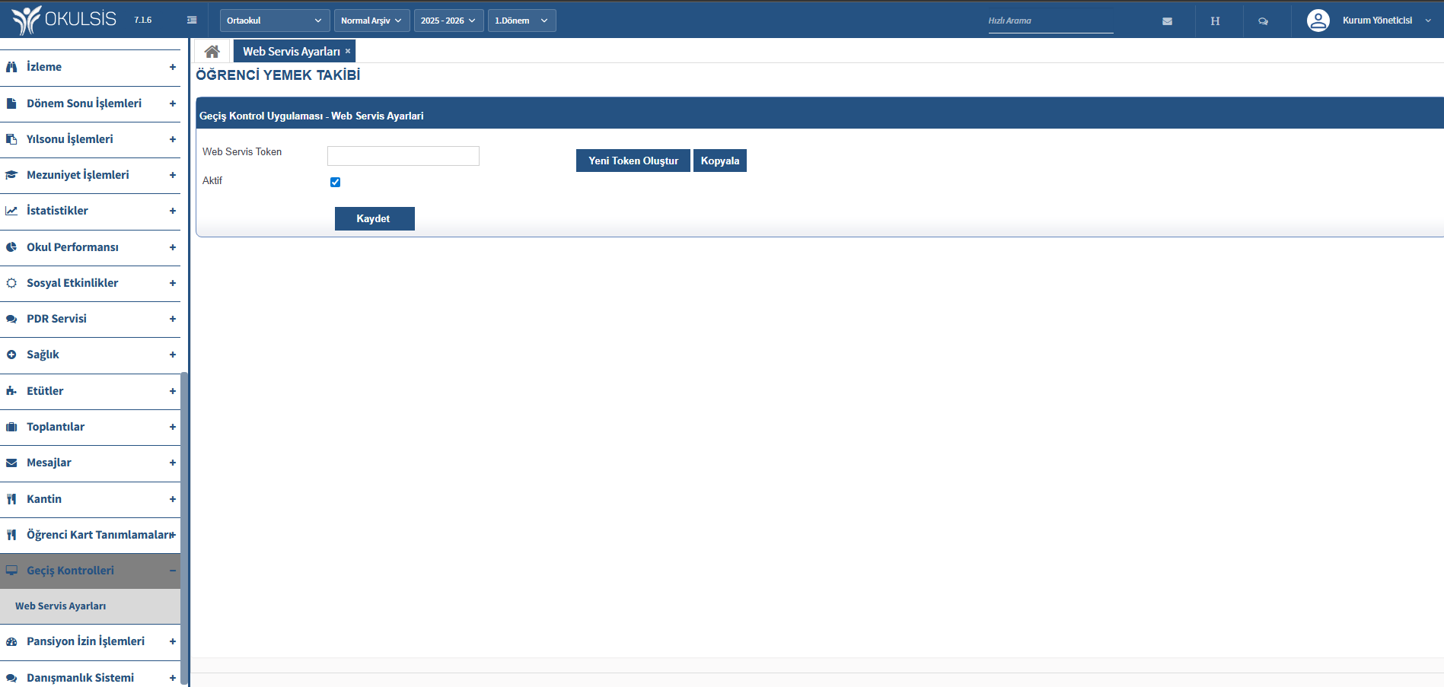The height and width of the screenshot is (687, 1444).
Task: Click the OKULSIS logo
Action: click(x=65, y=20)
